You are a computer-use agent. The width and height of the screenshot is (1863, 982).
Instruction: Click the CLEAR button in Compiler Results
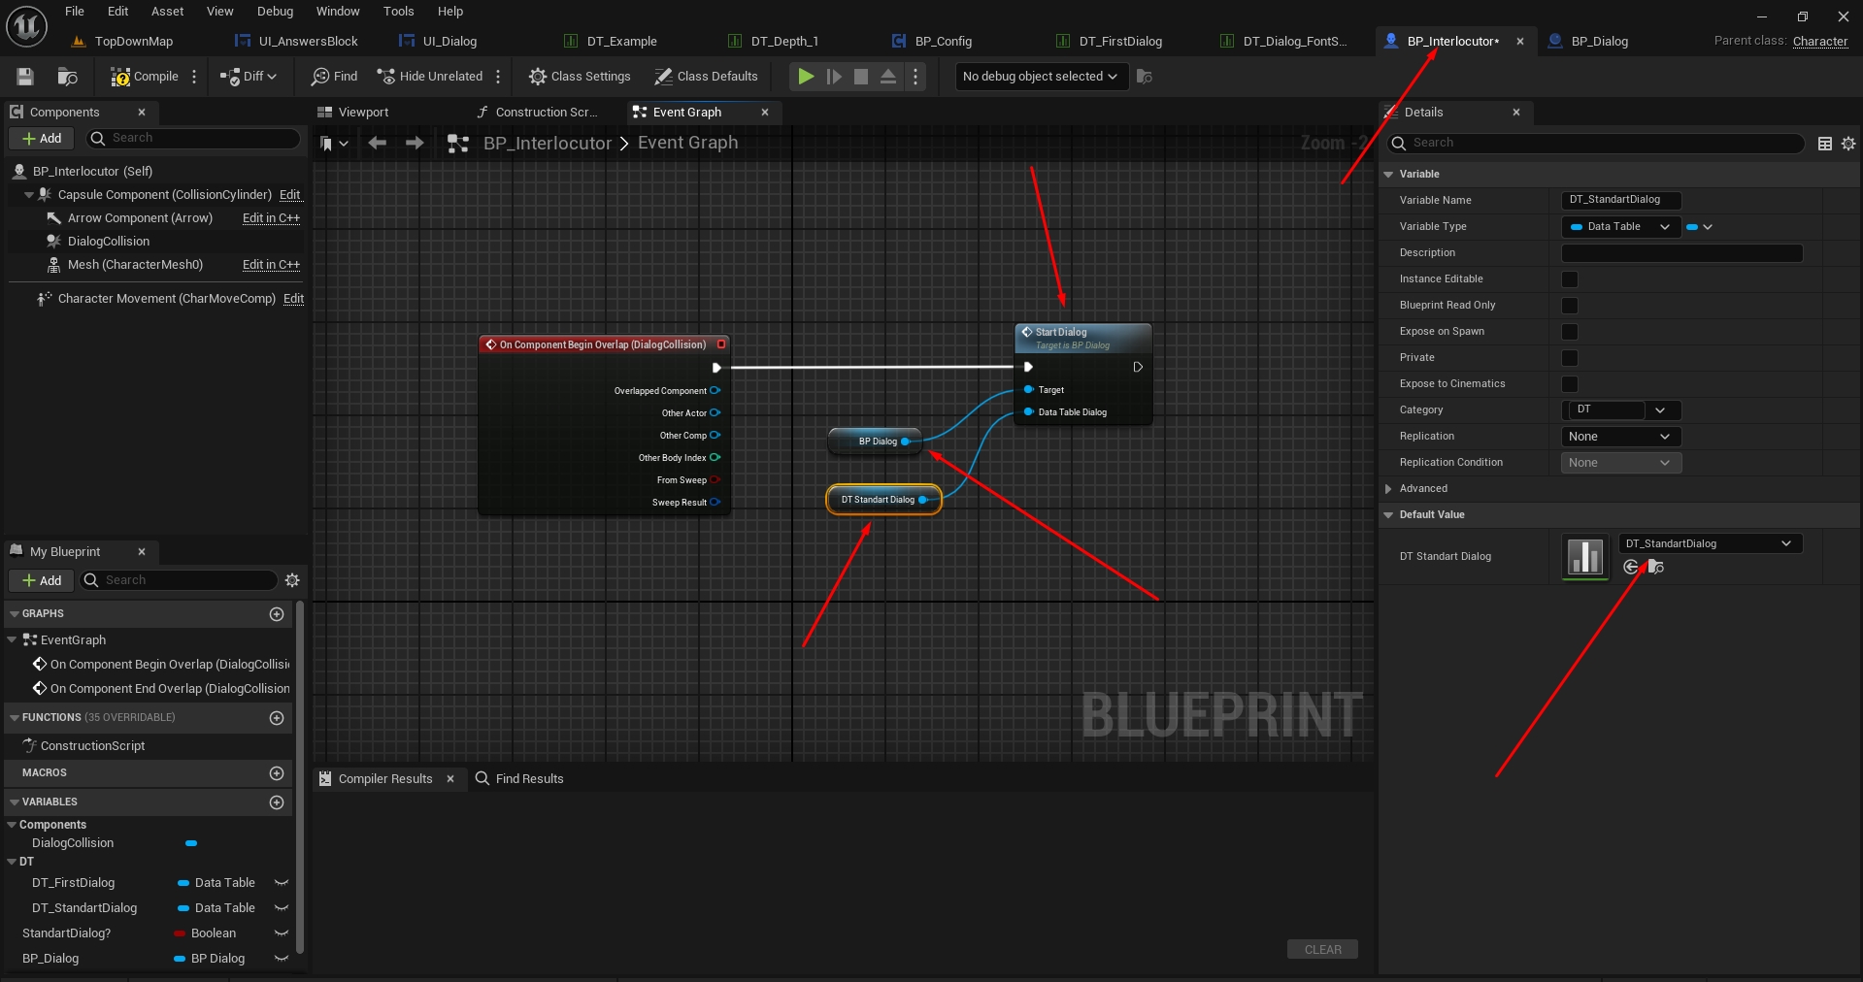click(x=1322, y=950)
